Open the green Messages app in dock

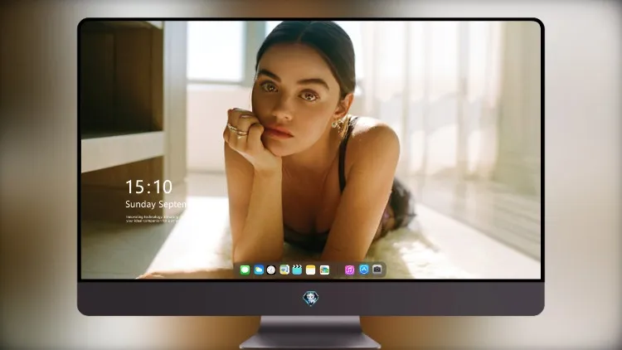(245, 270)
